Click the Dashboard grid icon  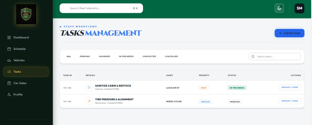pyautogui.click(x=9, y=37)
